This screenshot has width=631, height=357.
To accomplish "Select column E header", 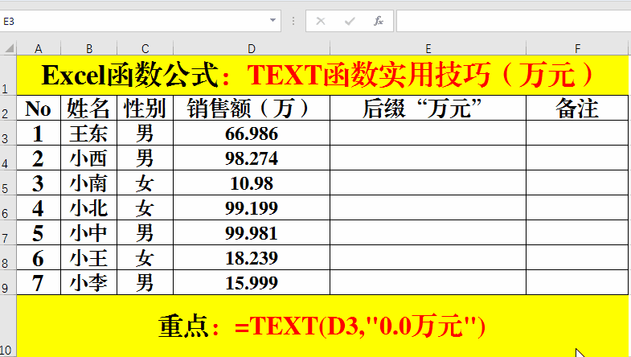I will coord(428,48).
